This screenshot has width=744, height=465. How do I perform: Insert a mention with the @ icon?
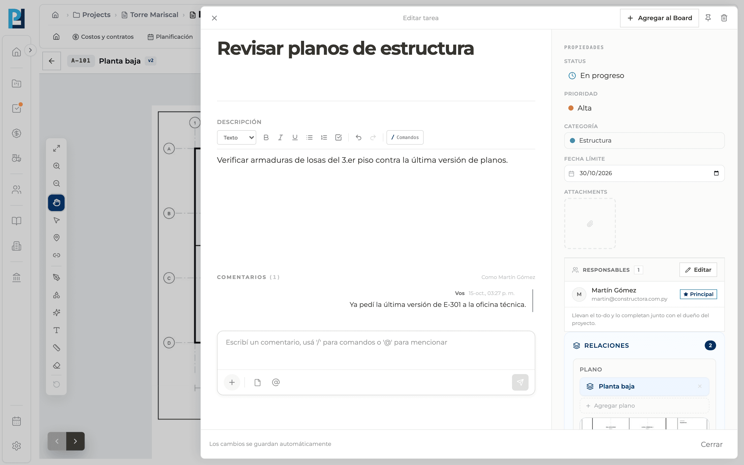[276, 382]
